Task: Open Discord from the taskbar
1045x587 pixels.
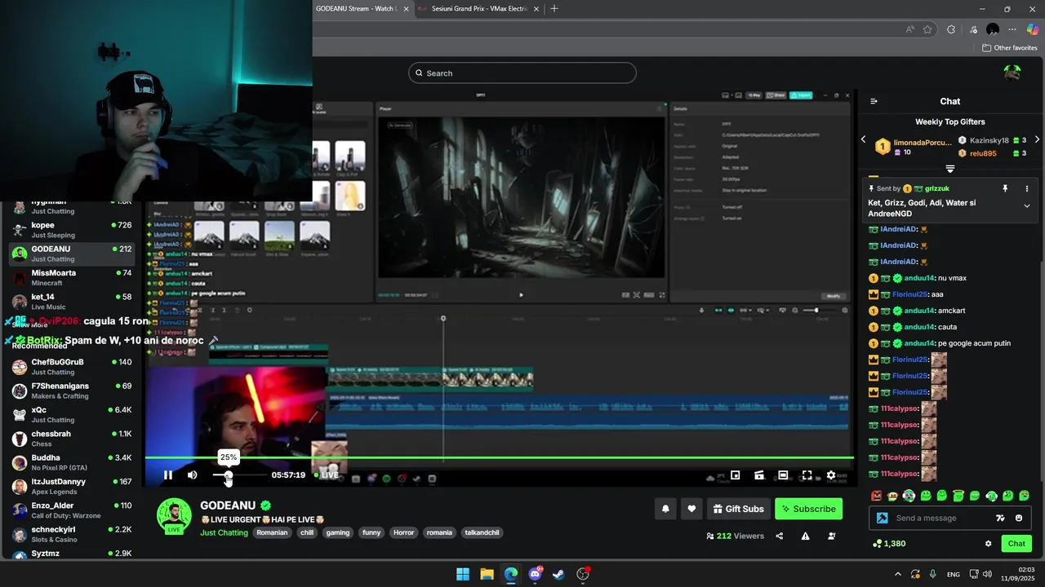Action: (x=535, y=574)
